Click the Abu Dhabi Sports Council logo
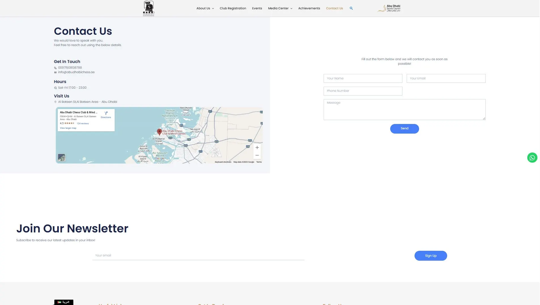The height and width of the screenshot is (305, 540). (x=389, y=8)
